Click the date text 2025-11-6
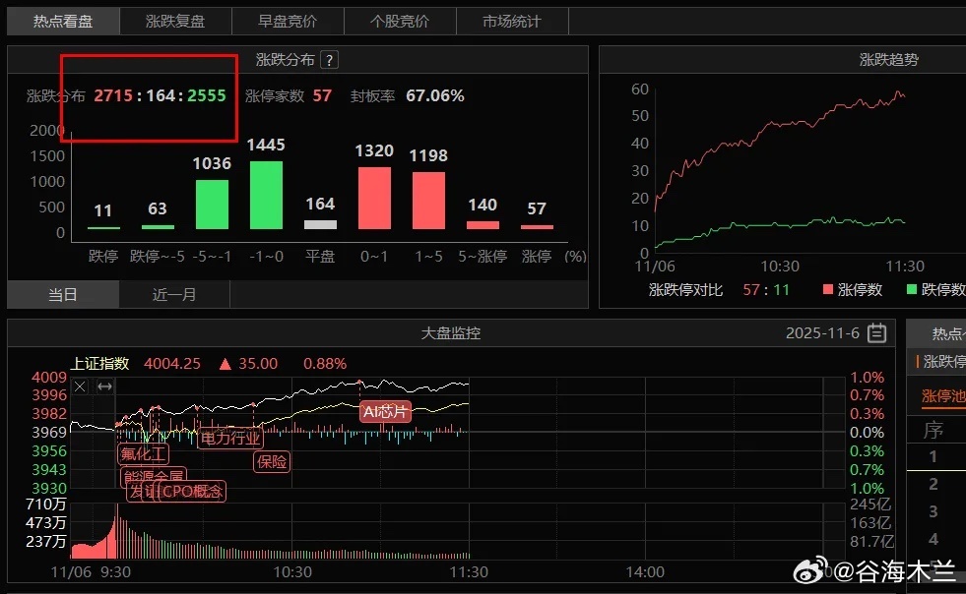966x594 pixels. tap(822, 333)
